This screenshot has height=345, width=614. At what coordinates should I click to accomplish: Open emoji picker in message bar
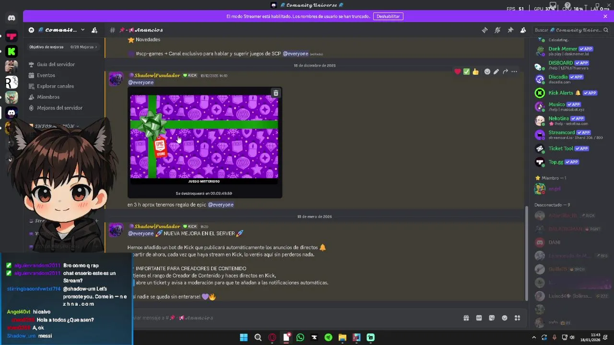point(505,318)
